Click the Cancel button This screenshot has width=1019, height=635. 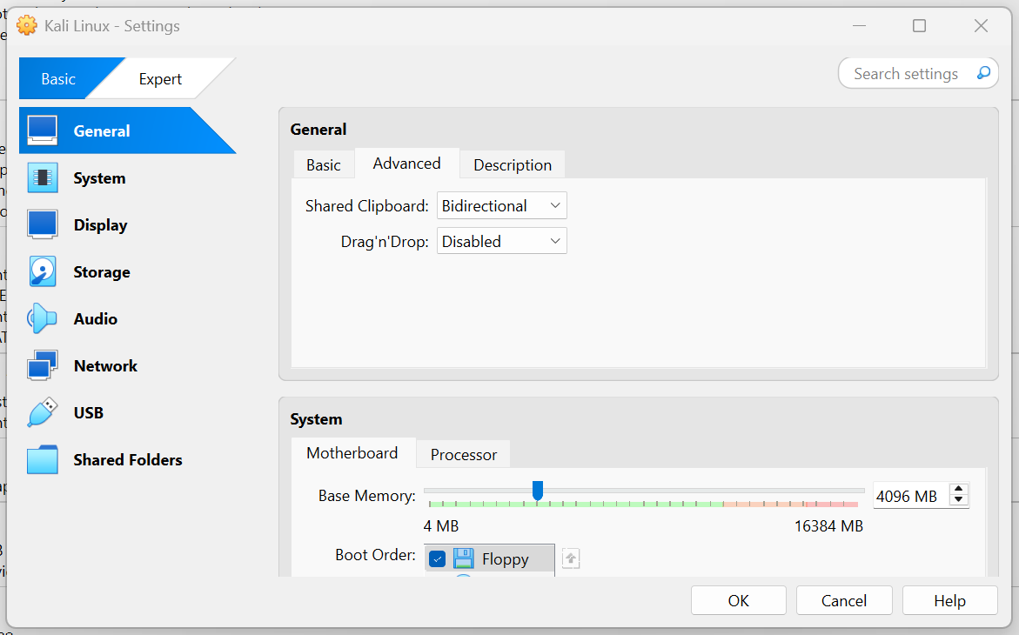[843, 600]
